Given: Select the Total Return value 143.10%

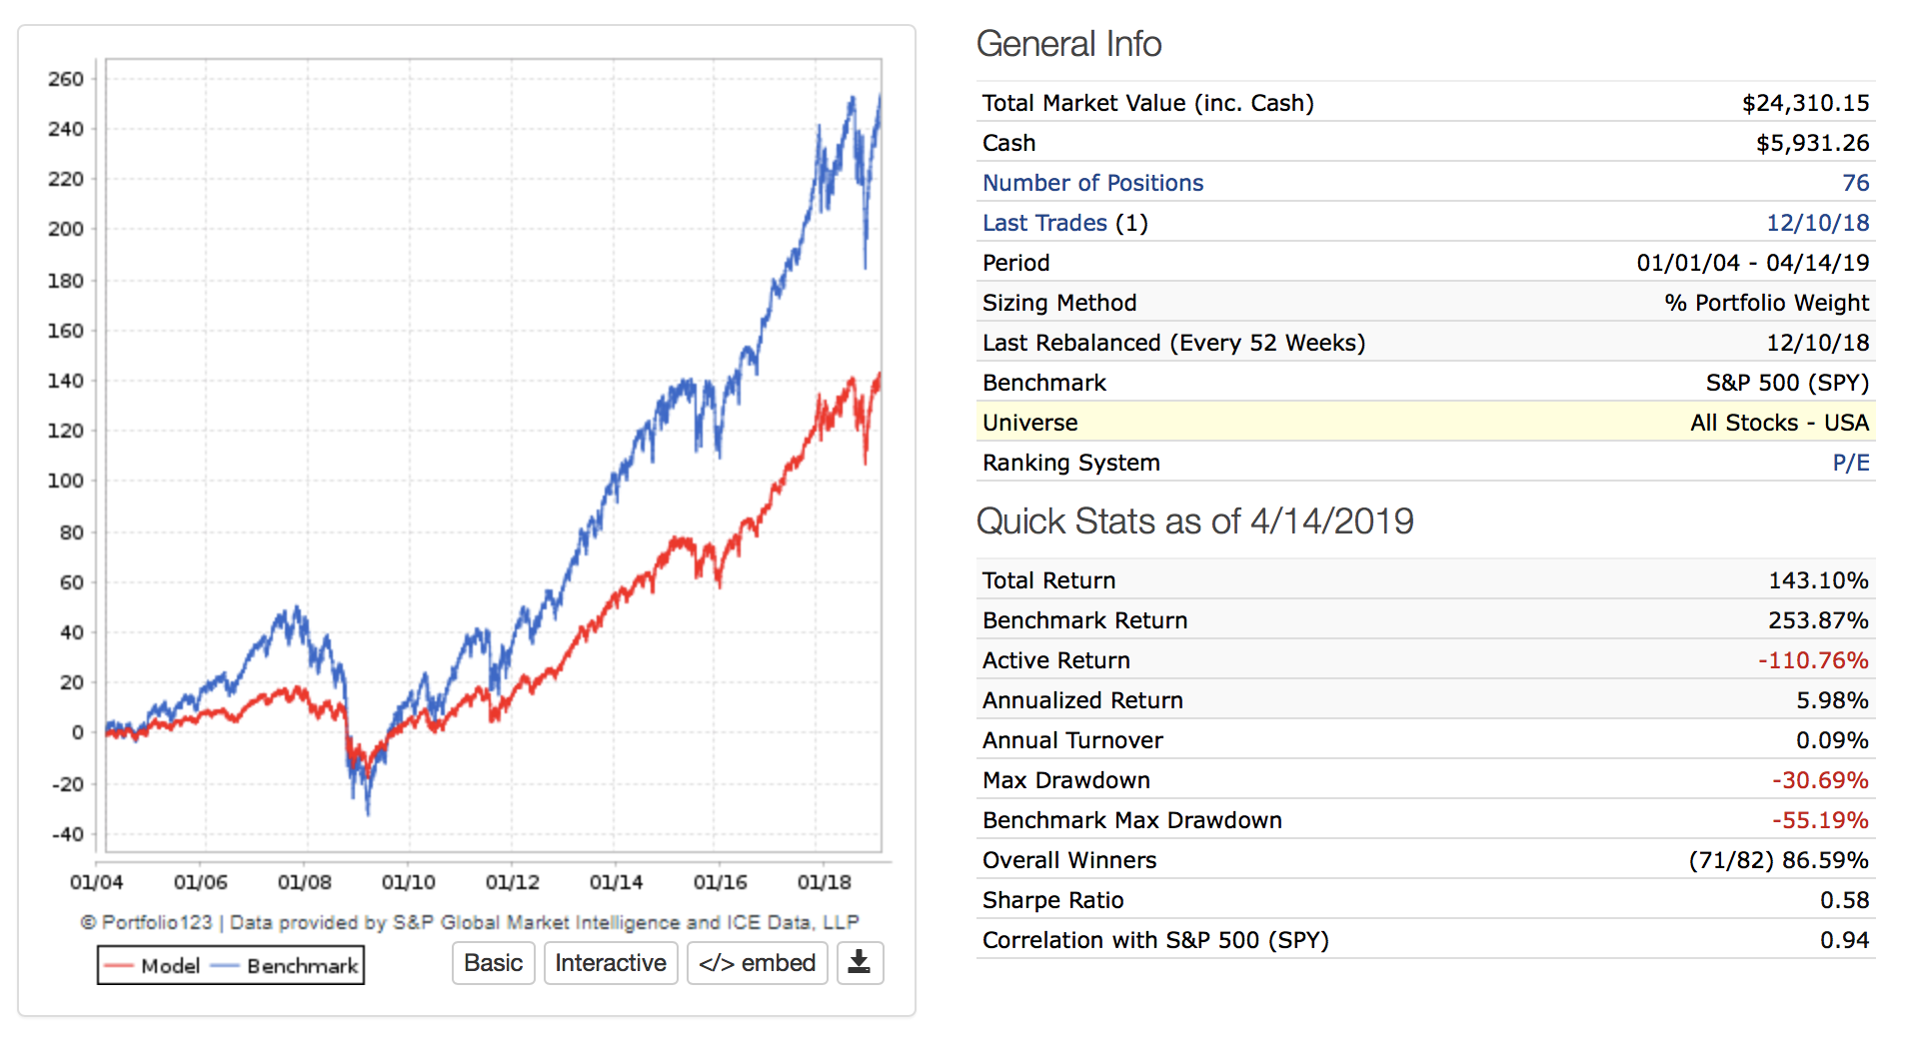Looking at the screenshot, I should (x=1818, y=580).
